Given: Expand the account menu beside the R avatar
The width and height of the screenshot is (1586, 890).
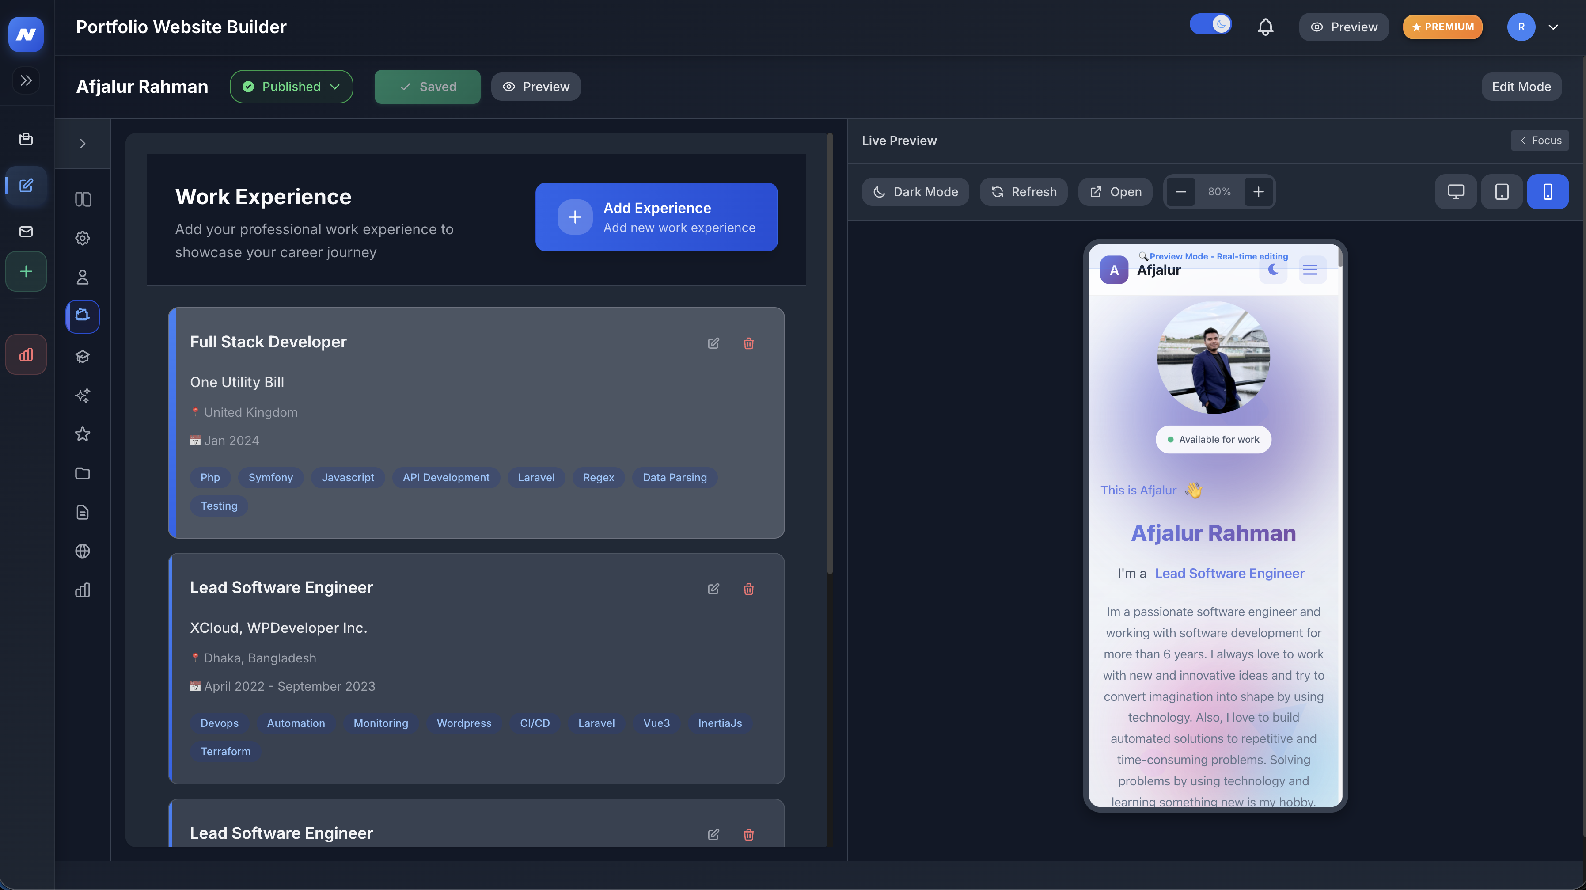Looking at the screenshot, I should [x=1554, y=27].
